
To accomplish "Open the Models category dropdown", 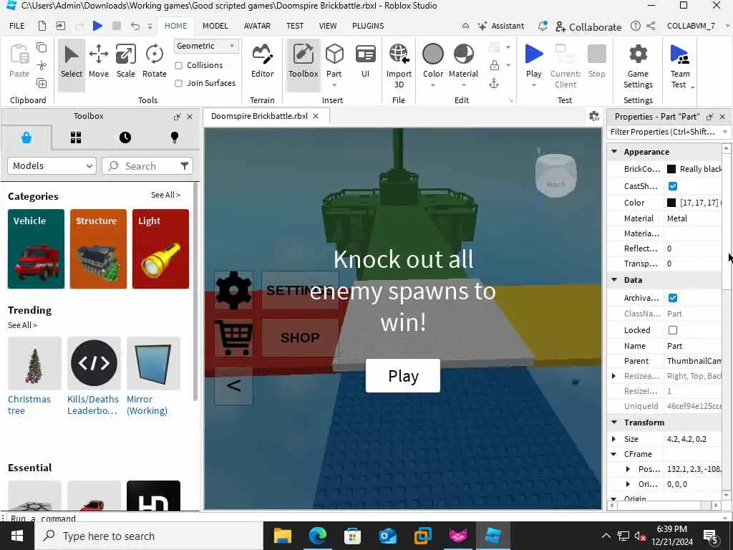I will click(52, 166).
